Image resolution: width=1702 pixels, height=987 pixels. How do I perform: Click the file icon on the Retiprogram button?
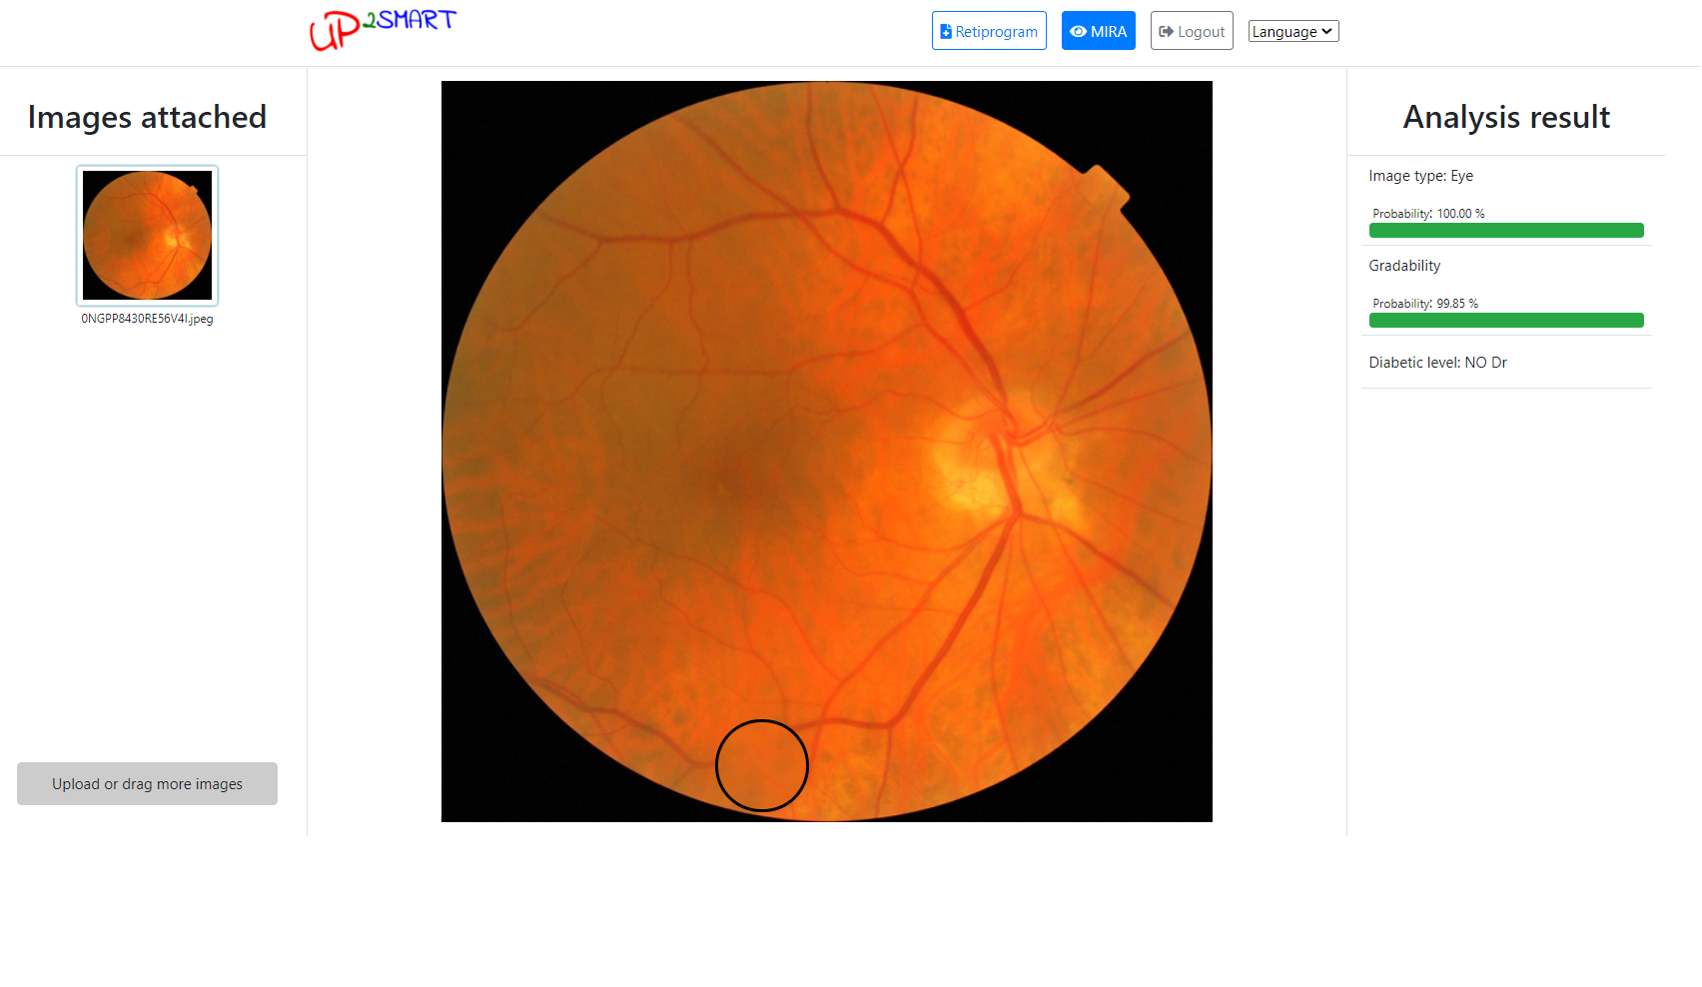tap(946, 32)
